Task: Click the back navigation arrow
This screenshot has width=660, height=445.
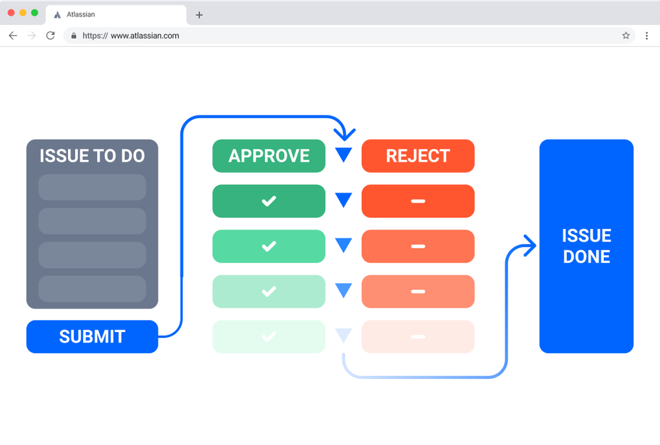Action: point(13,36)
